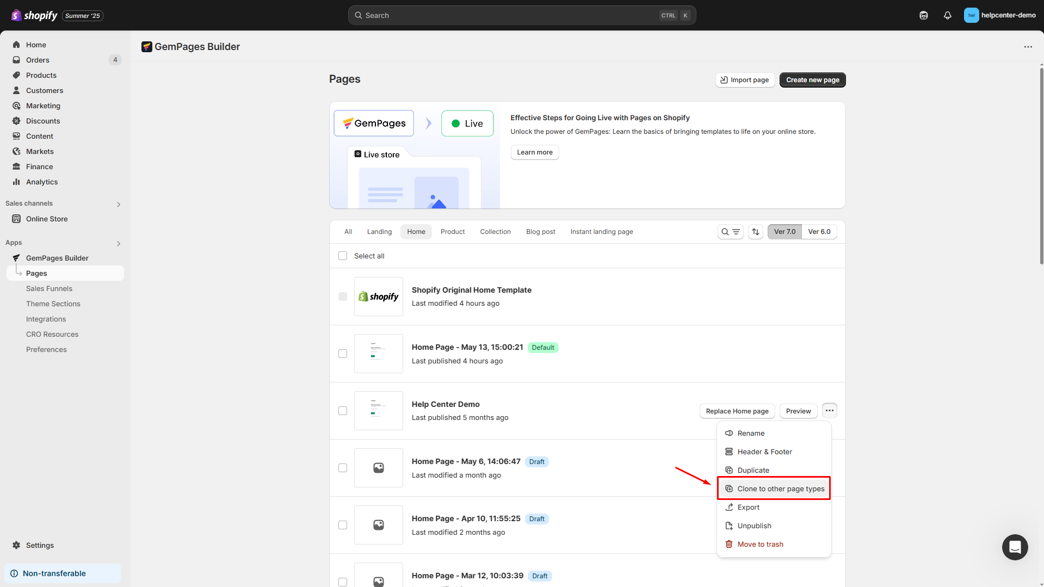Choose Clone to other page types

pos(780,489)
